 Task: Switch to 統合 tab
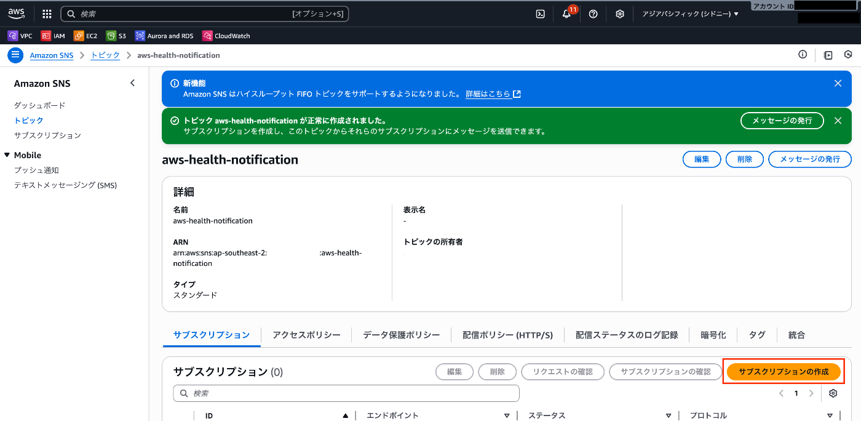[x=796, y=335]
